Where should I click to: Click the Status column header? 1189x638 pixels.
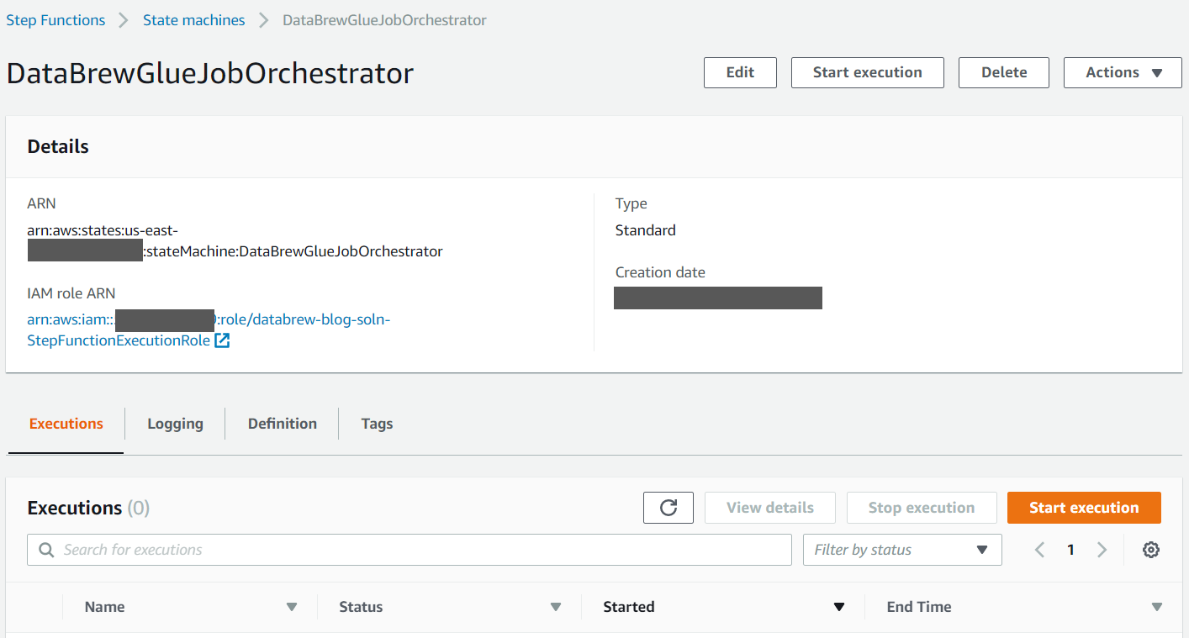pos(361,607)
